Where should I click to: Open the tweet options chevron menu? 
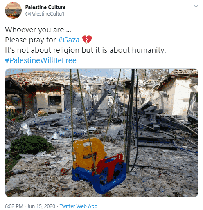coord(196,7)
